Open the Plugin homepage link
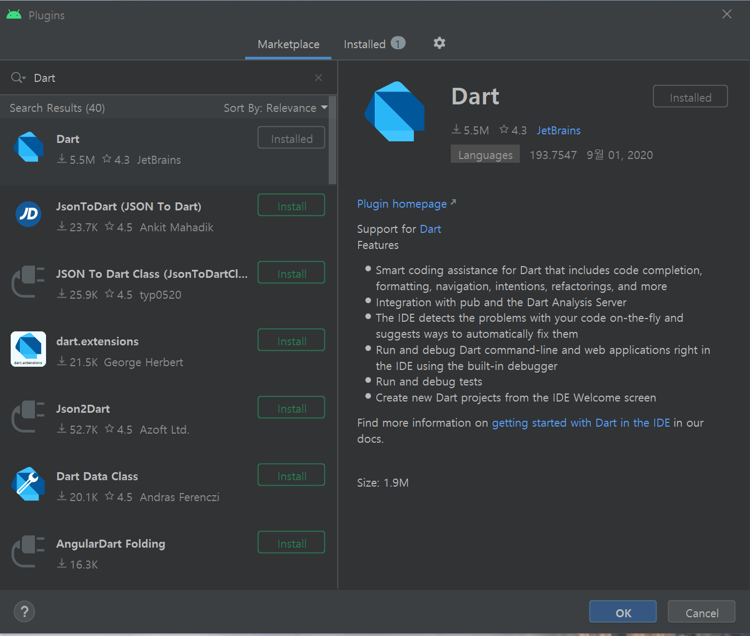The image size is (750, 636). (x=402, y=204)
